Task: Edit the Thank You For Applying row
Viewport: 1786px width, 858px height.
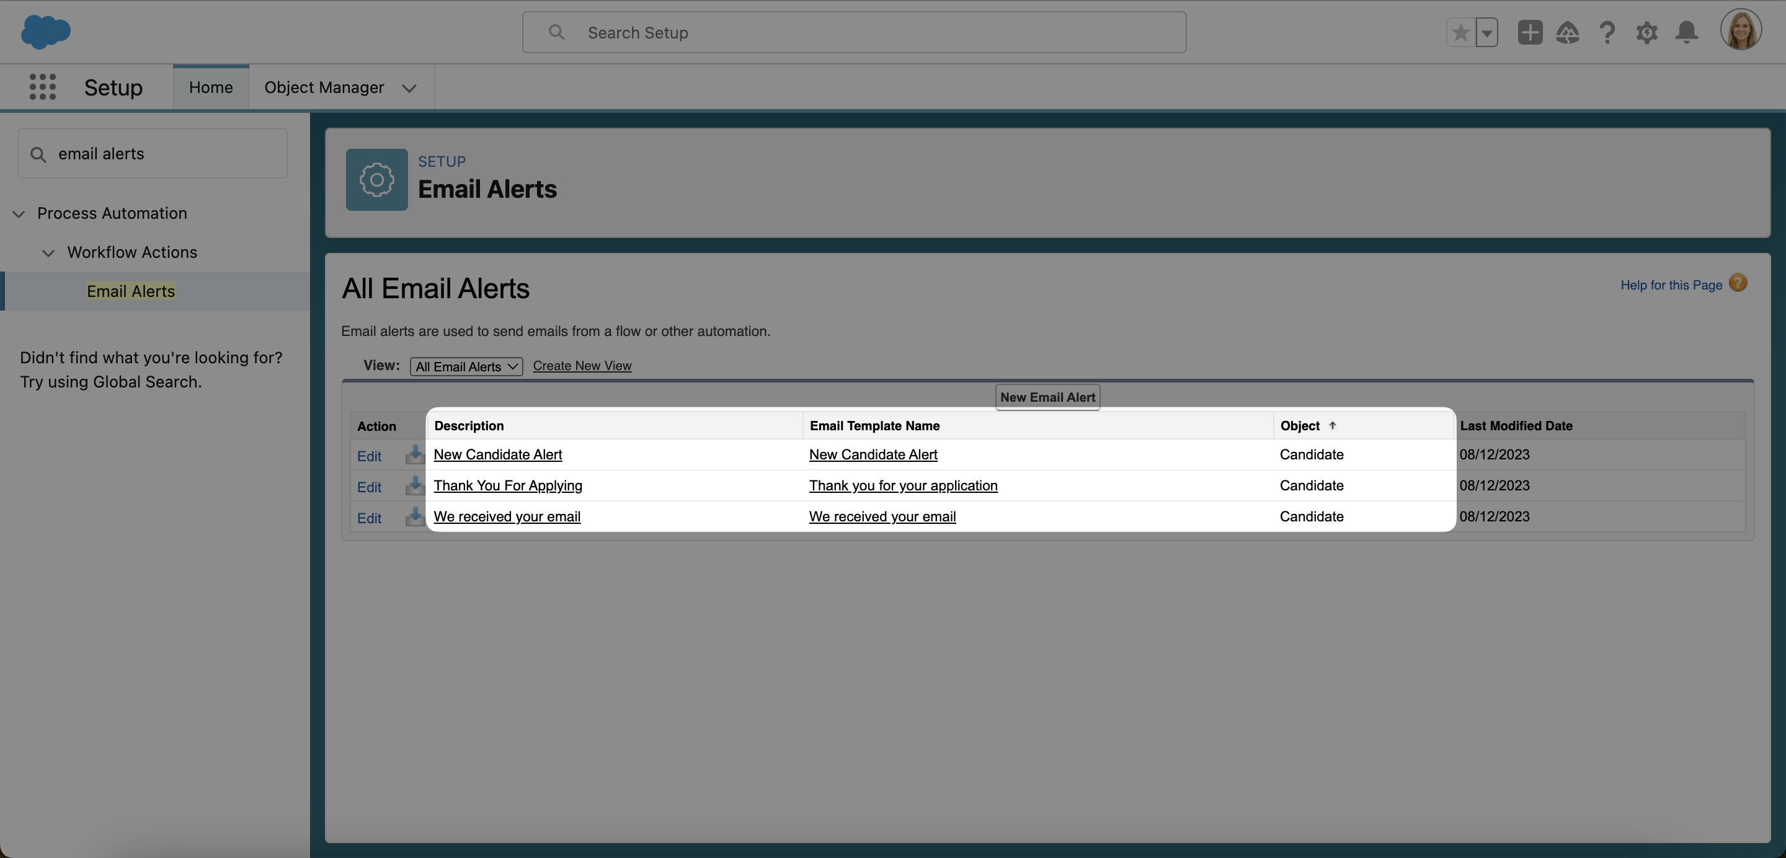Action: 369,487
